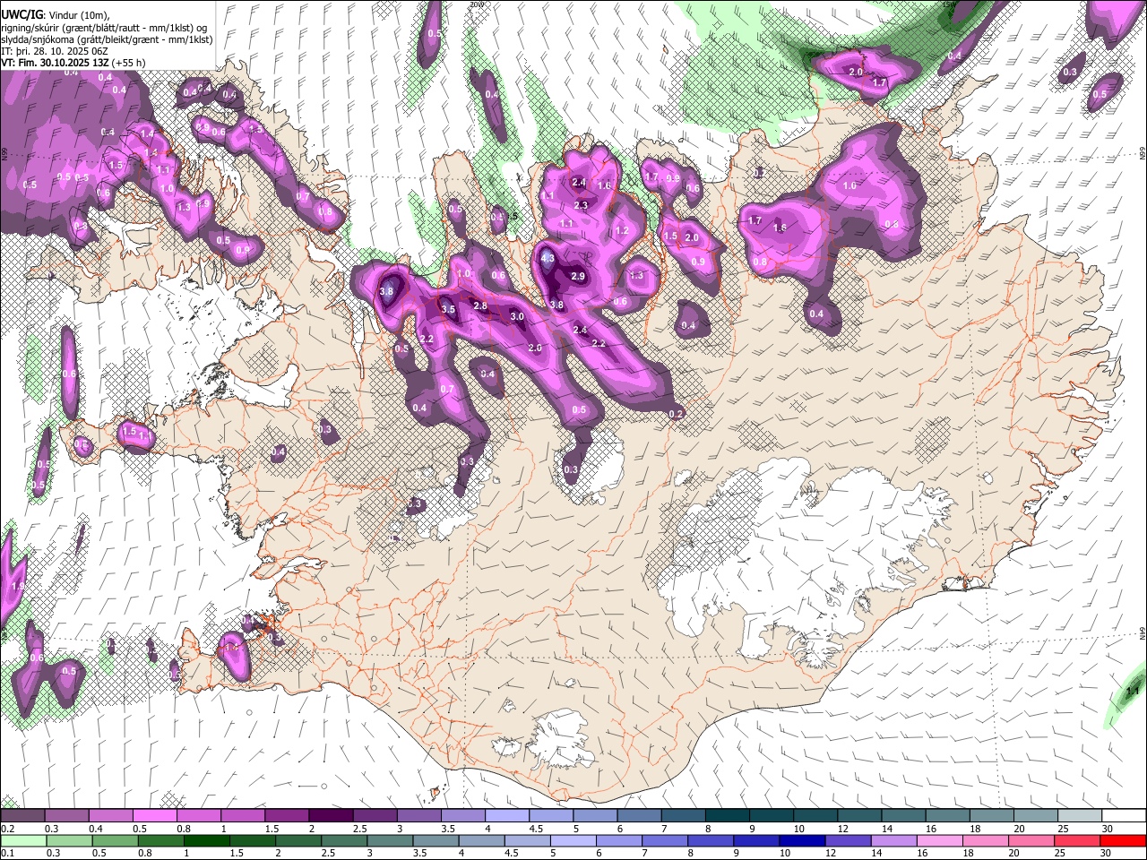The height and width of the screenshot is (860, 1147).
Task: Pick the lower scale bright red swatch at 30
Action: [x=1124, y=840]
